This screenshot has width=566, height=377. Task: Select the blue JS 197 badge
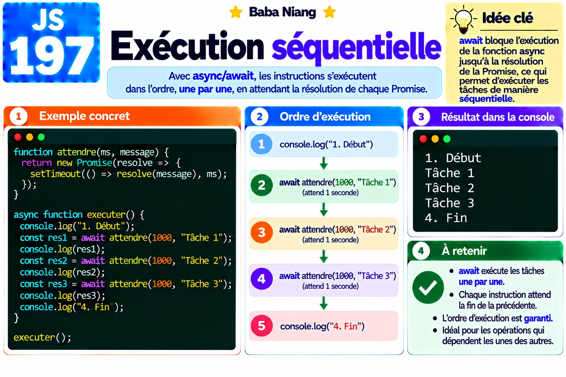pos(51,42)
